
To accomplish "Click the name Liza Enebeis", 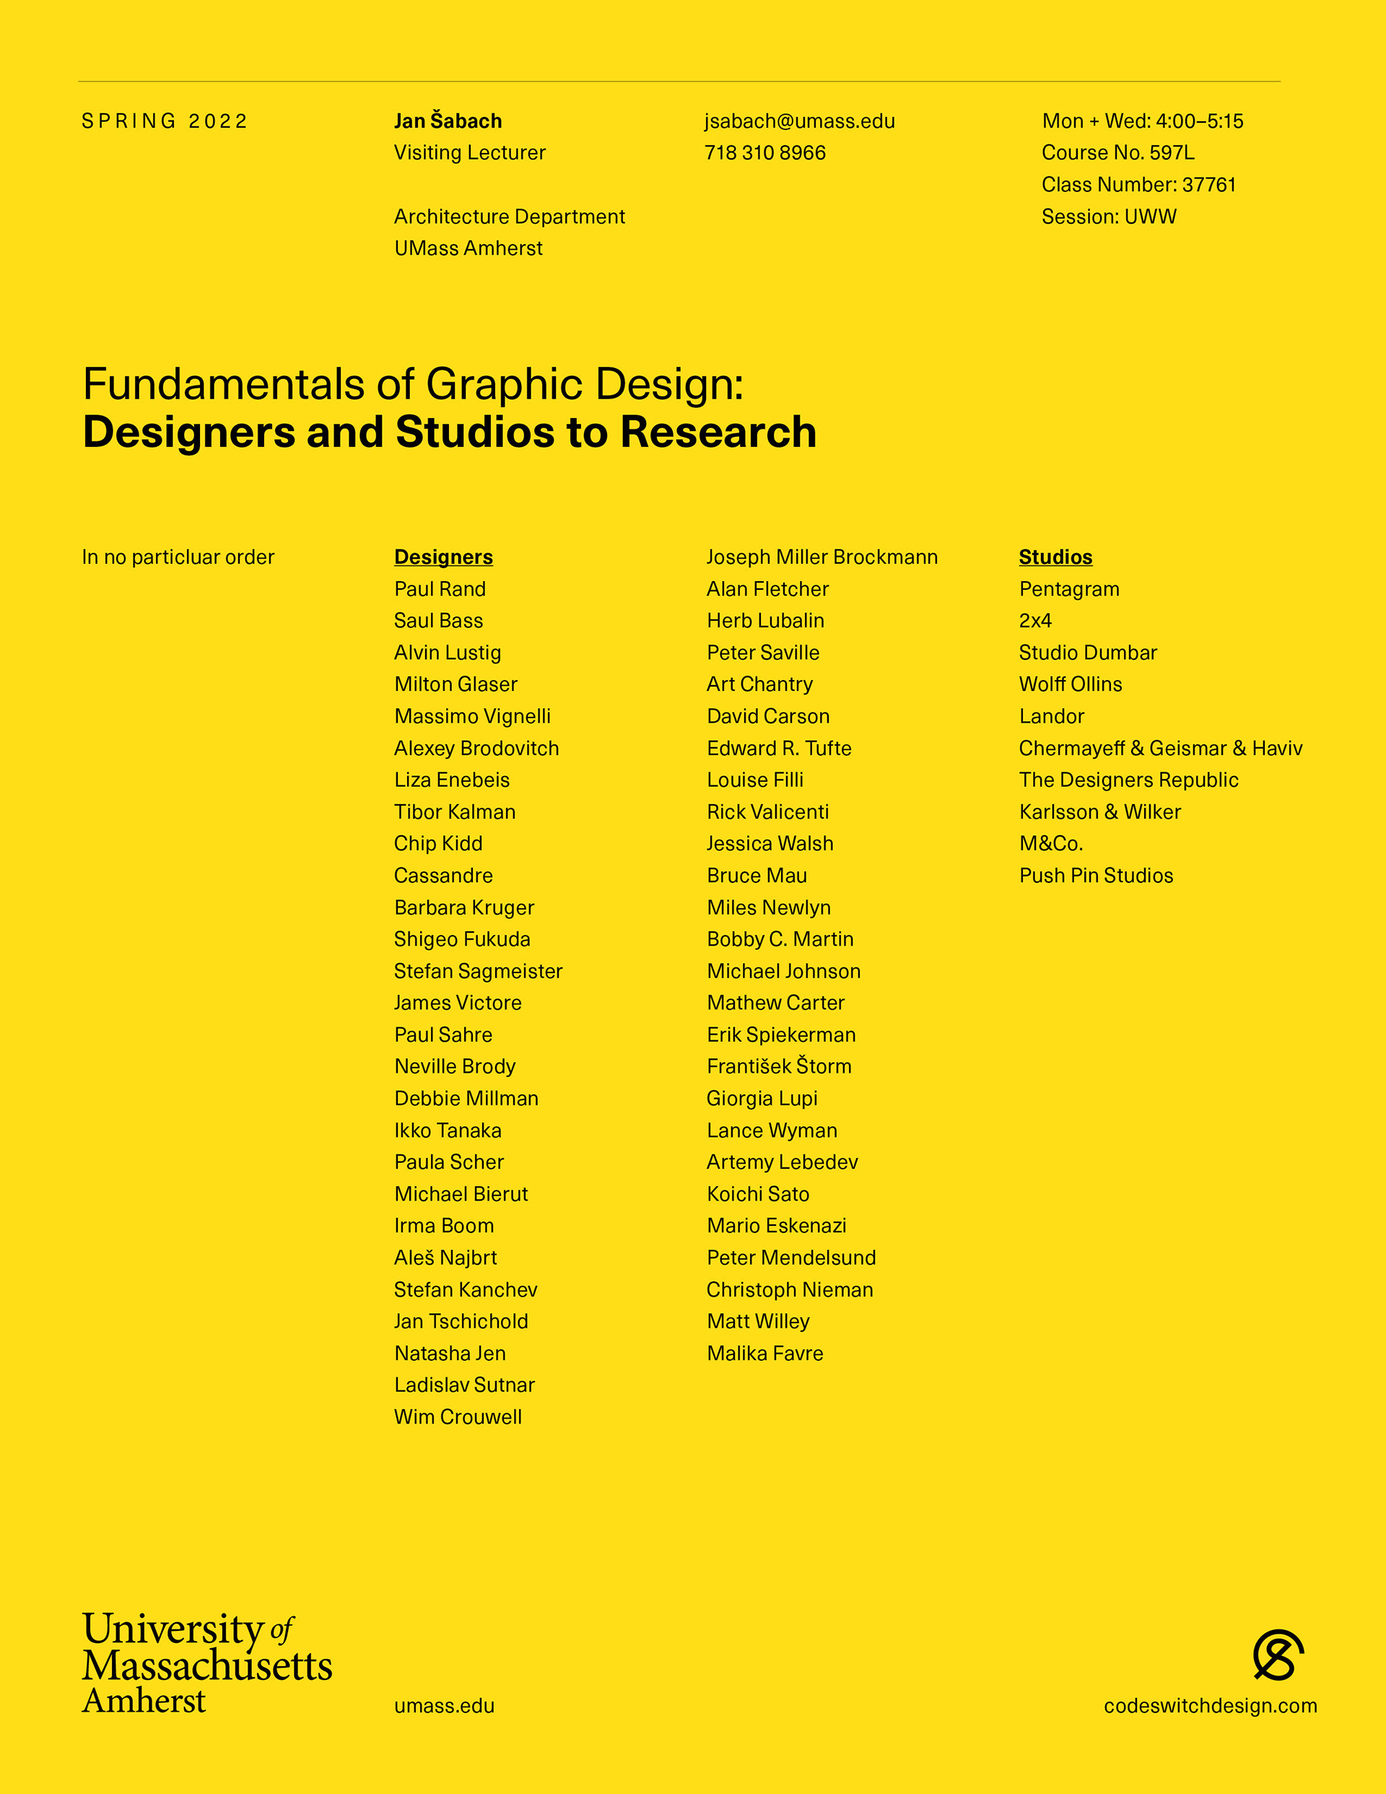I will click(x=452, y=780).
